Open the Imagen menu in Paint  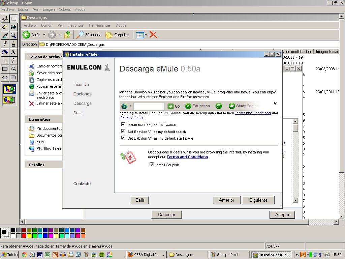[x=49, y=9]
